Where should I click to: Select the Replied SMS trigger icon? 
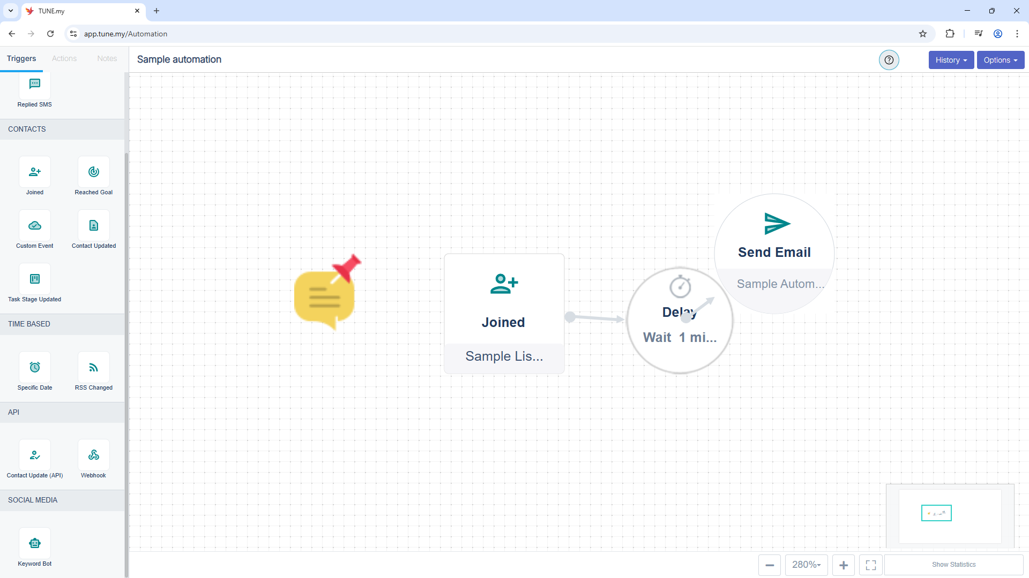(x=34, y=84)
